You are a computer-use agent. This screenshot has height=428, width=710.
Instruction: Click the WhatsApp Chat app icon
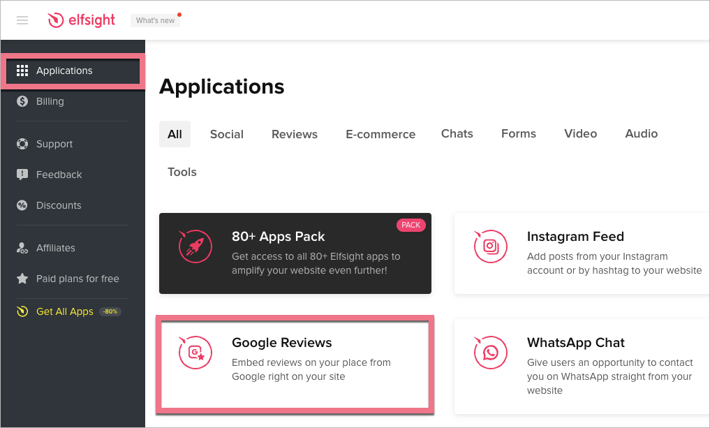click(x=490, y=353)
